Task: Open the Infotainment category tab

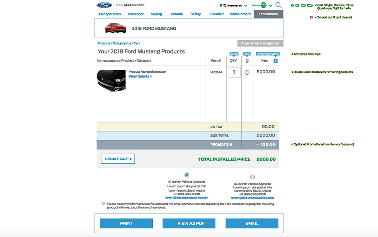Action: point(240,14)
